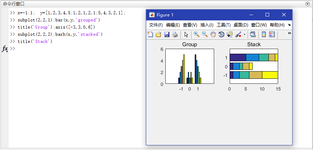Click the tan segment of stacked bar -1

(x=256, y=75)
